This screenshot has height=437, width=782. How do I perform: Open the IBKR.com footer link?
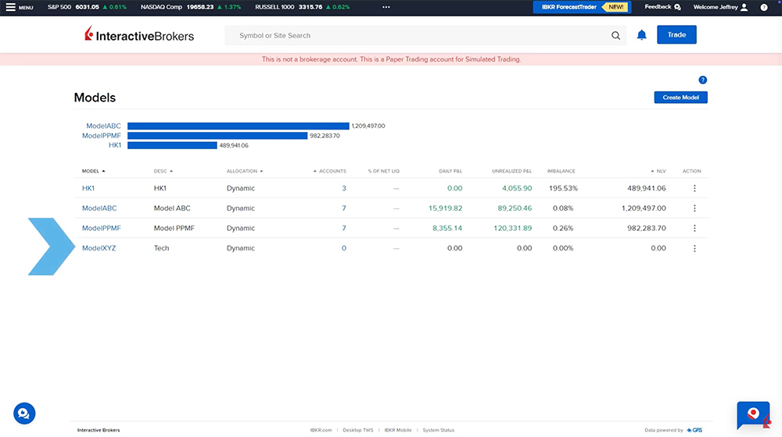[321, 430]
